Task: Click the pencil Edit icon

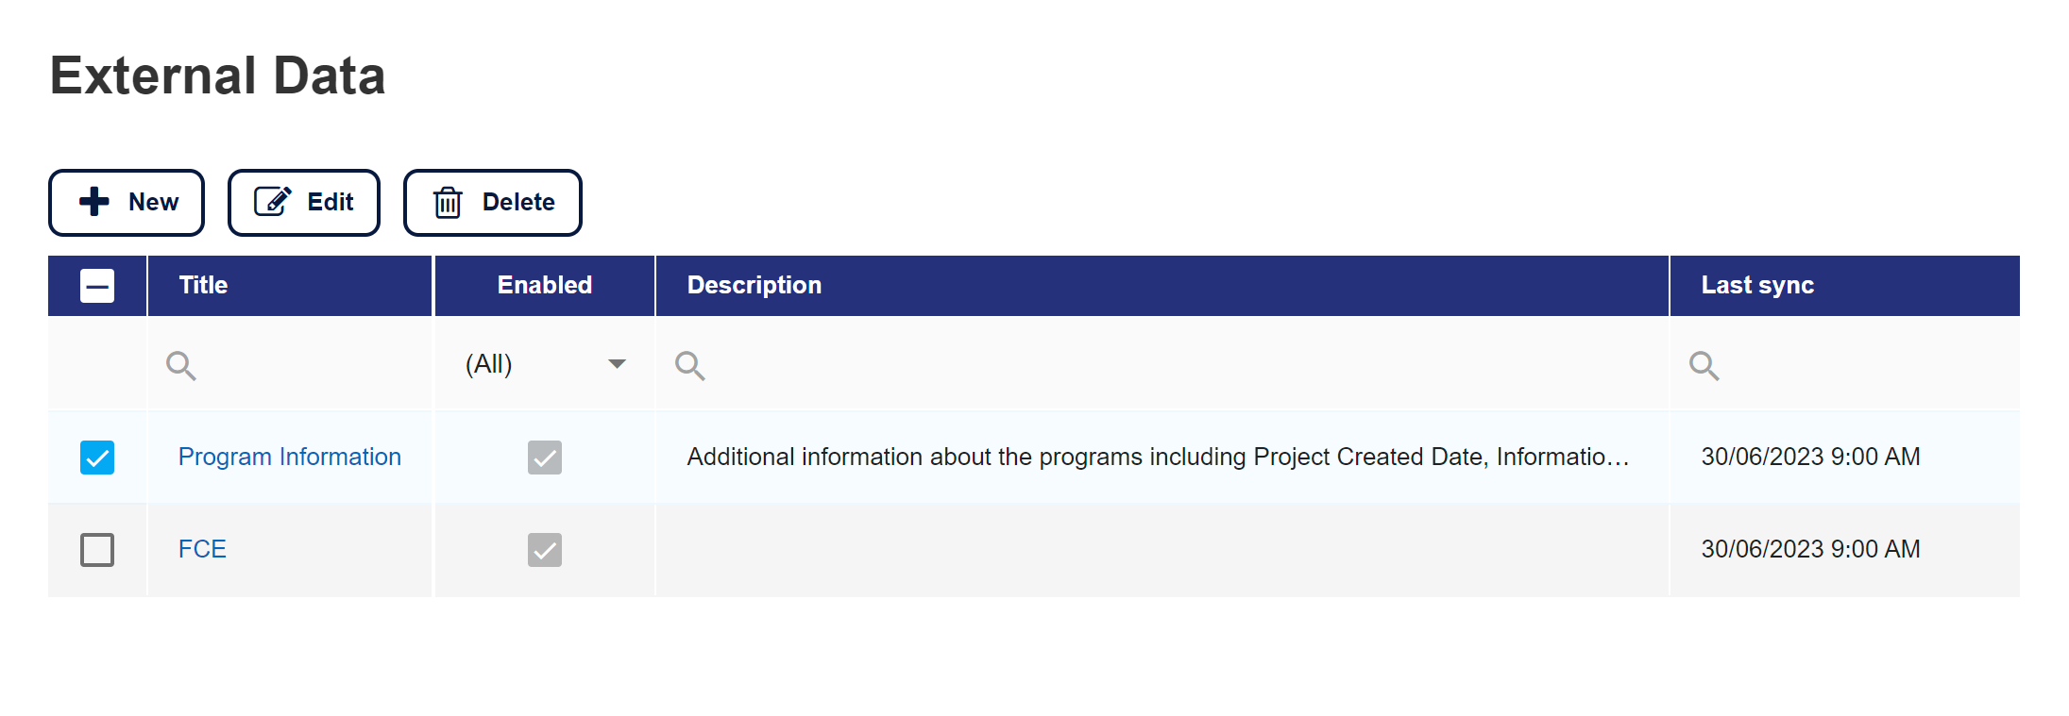Action: (x=272, y=202)
